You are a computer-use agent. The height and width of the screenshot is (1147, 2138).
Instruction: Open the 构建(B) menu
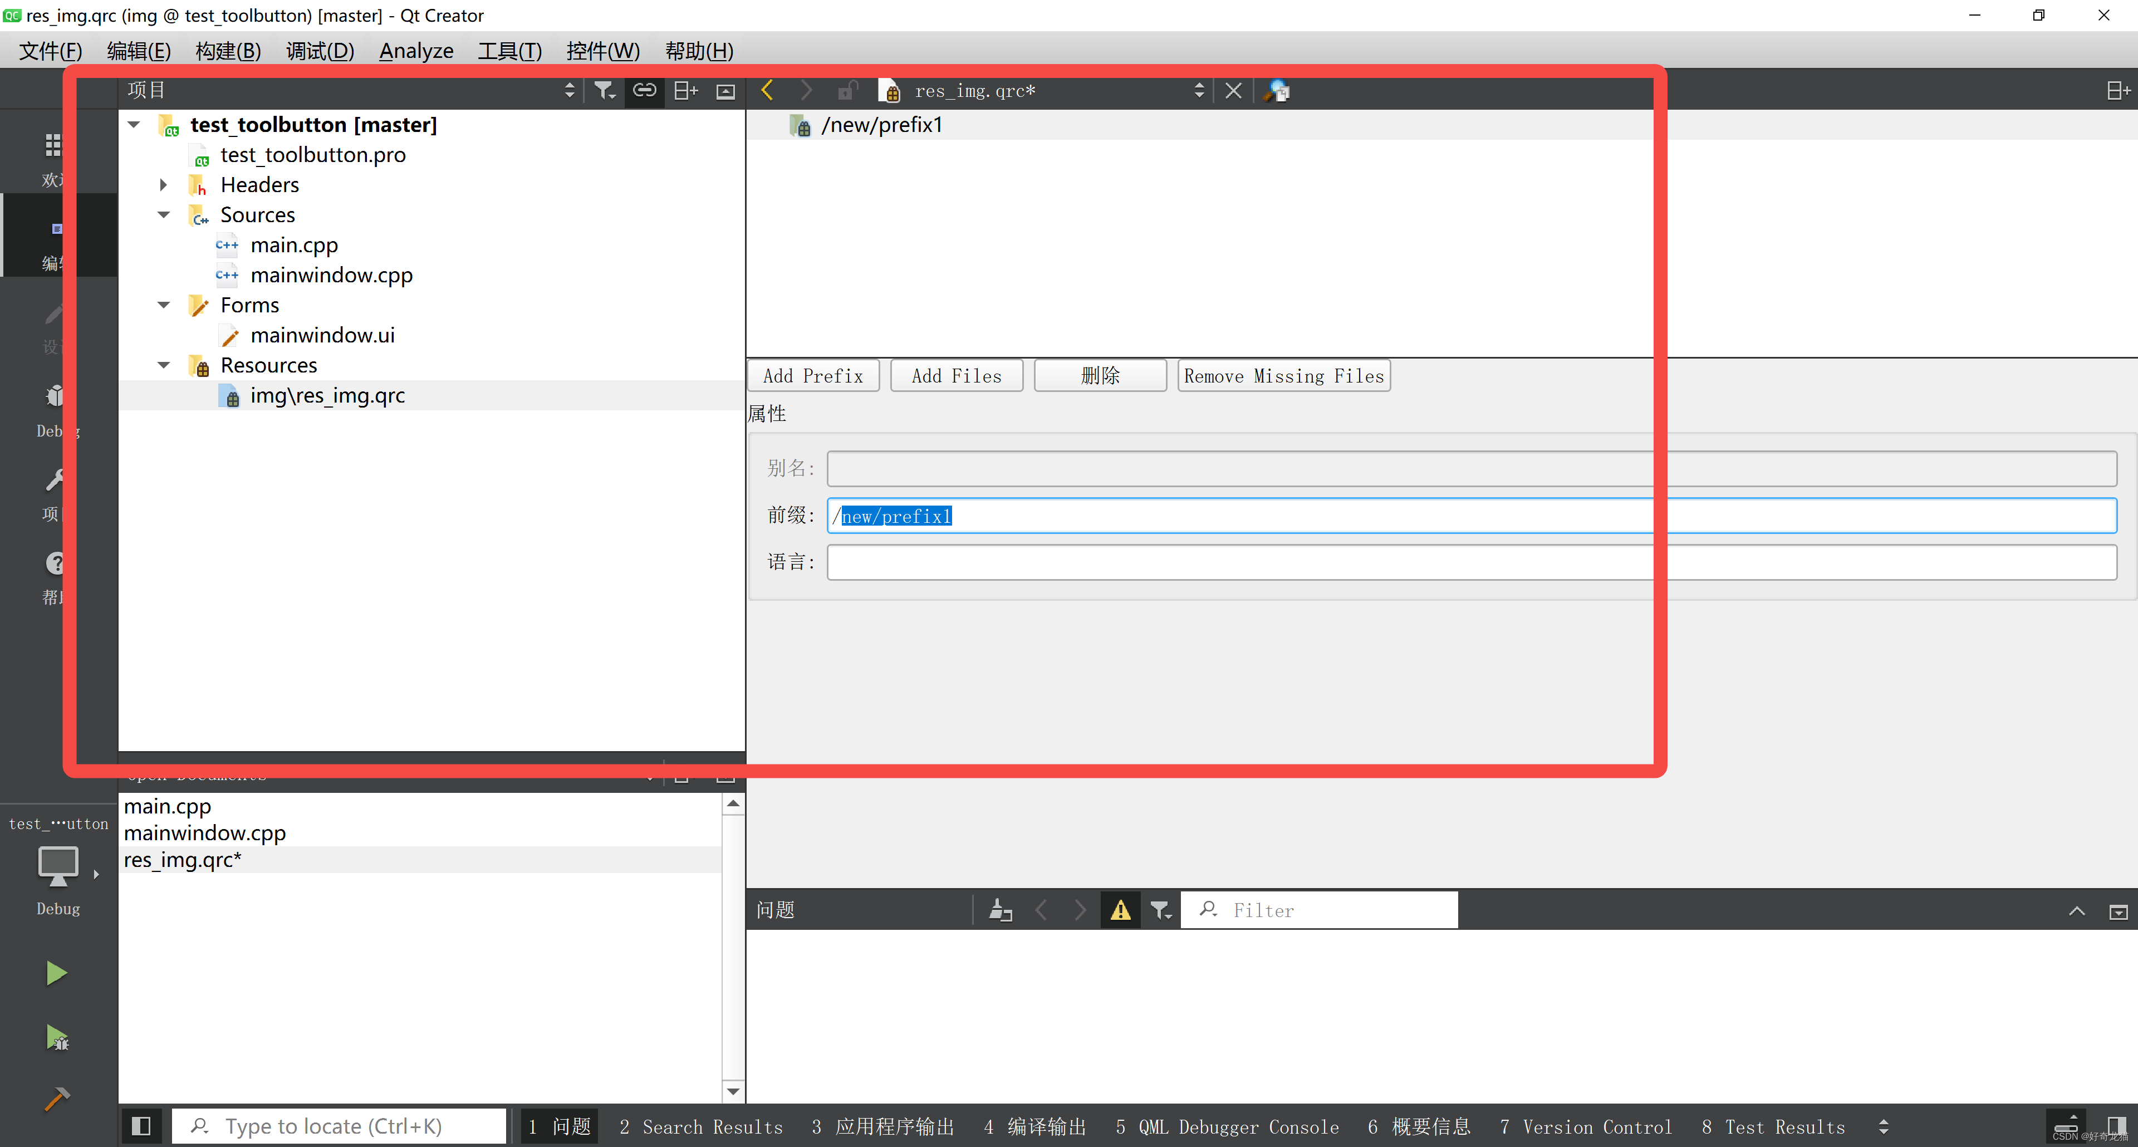228,51
